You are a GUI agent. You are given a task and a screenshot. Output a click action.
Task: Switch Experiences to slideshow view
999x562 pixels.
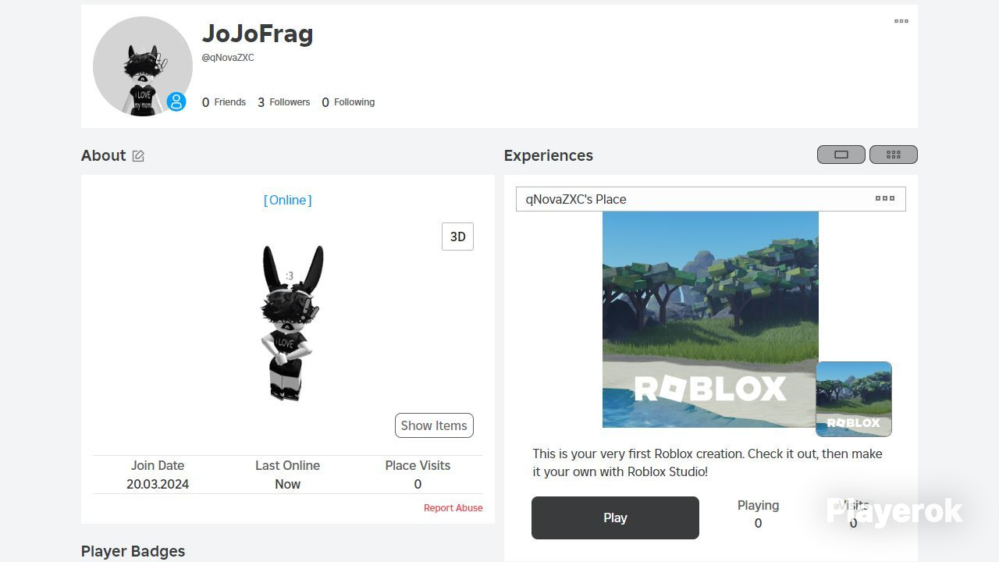coord(841,155)
